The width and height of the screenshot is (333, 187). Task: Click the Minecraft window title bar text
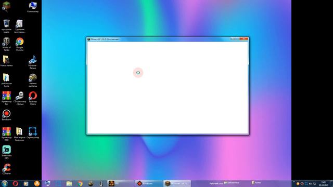[105, 39]
